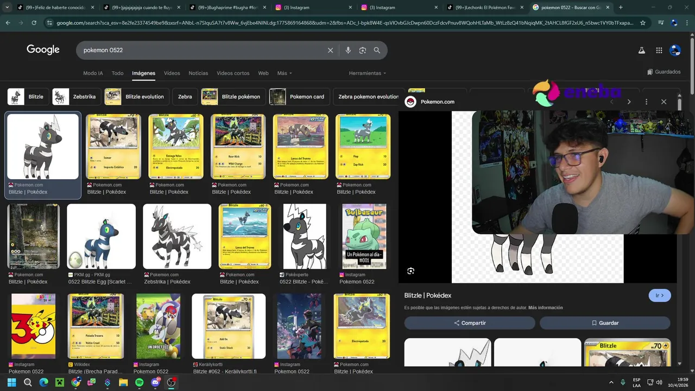Image resolution: width=695 pixels, height=391 pixels.
Task: Show hidden system tray icons
Action: (611, 382)
